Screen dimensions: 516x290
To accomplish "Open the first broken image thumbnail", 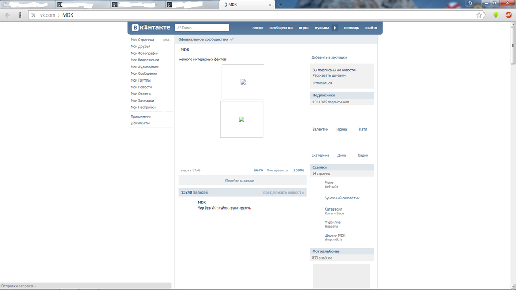I will pos(243,82).
